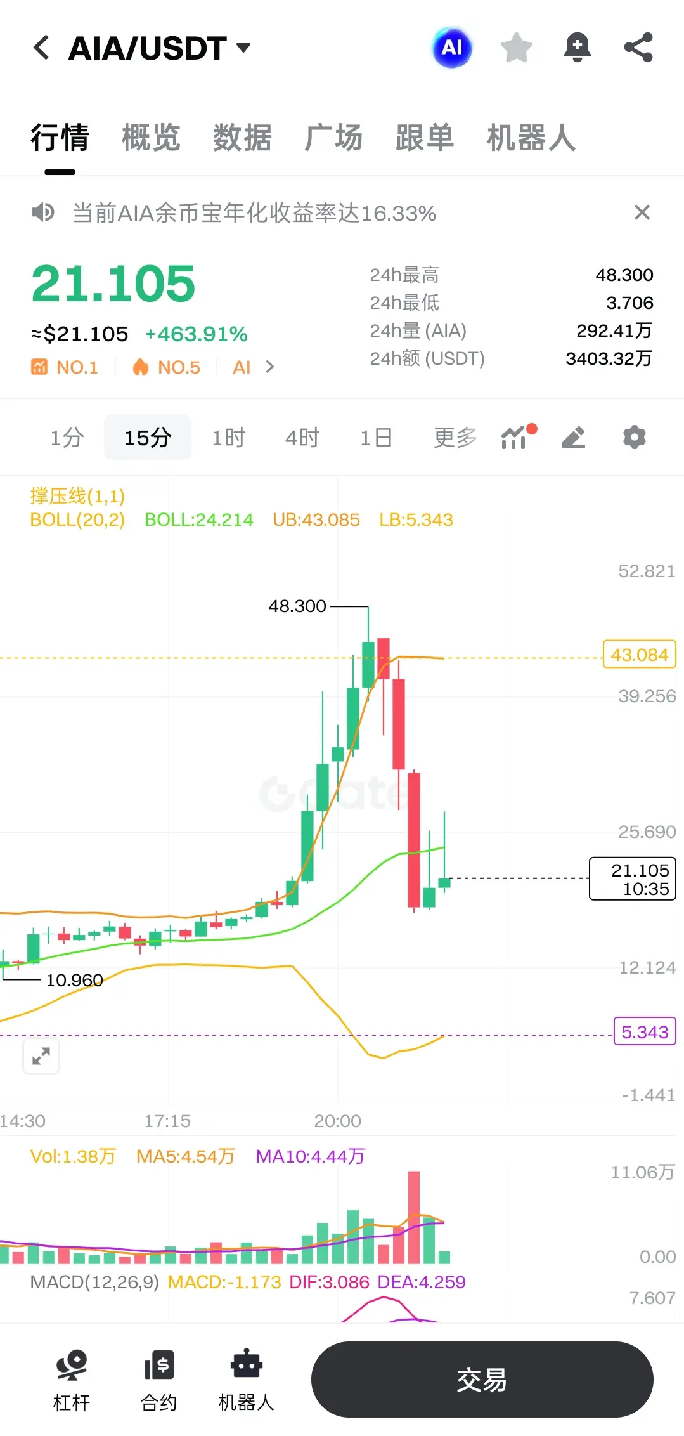Select the 4时 chart interval

point(302,437)
